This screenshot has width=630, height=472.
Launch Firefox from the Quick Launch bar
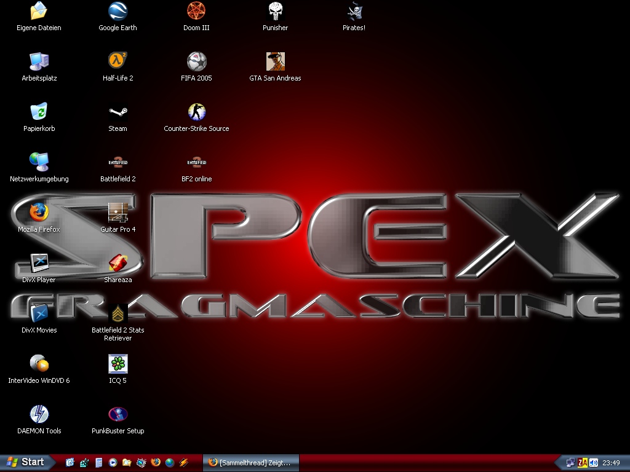tap(156, 463)
